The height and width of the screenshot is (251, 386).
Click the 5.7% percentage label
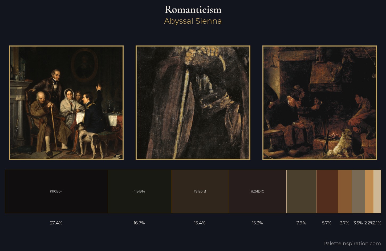[327, 223]
